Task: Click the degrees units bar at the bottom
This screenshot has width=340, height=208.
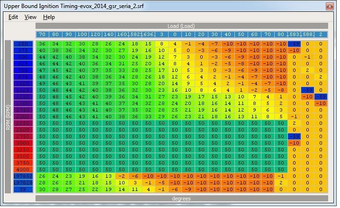Action: pyautogui.click(x=181, y=199)
